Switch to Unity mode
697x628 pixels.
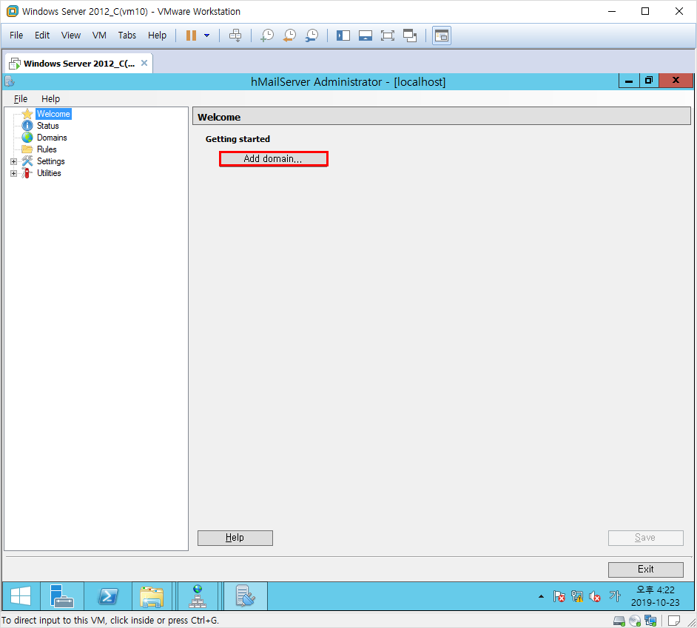[x=410, y=36]
